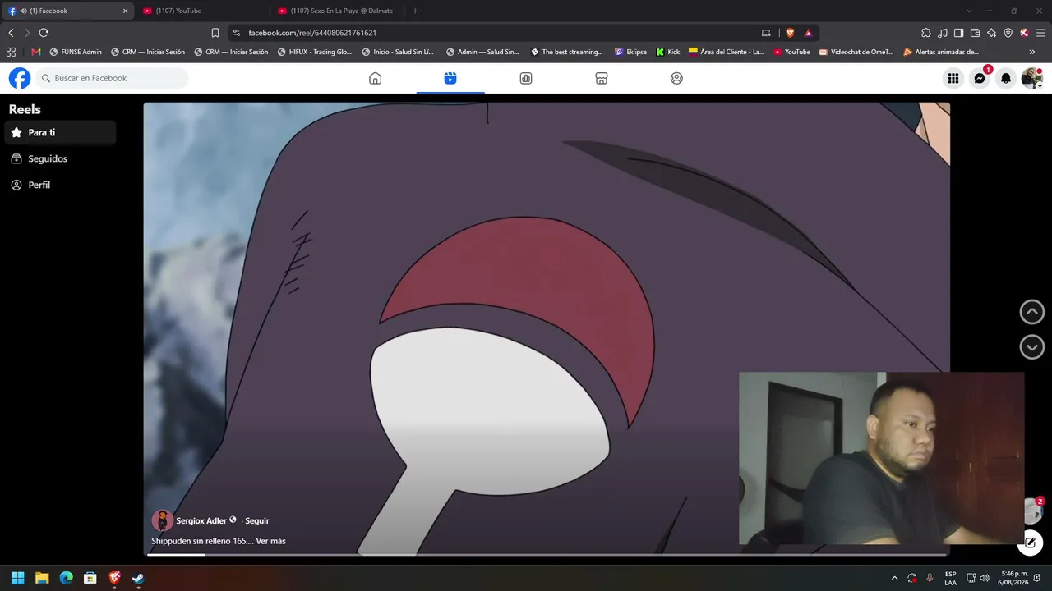1052x591 pixels.
Task: Open the media control music note icon
Action: point(943,33)
